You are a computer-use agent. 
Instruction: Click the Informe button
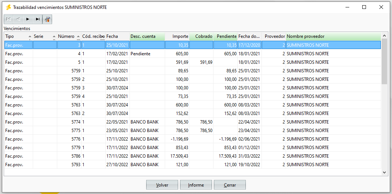pos(196,185)
